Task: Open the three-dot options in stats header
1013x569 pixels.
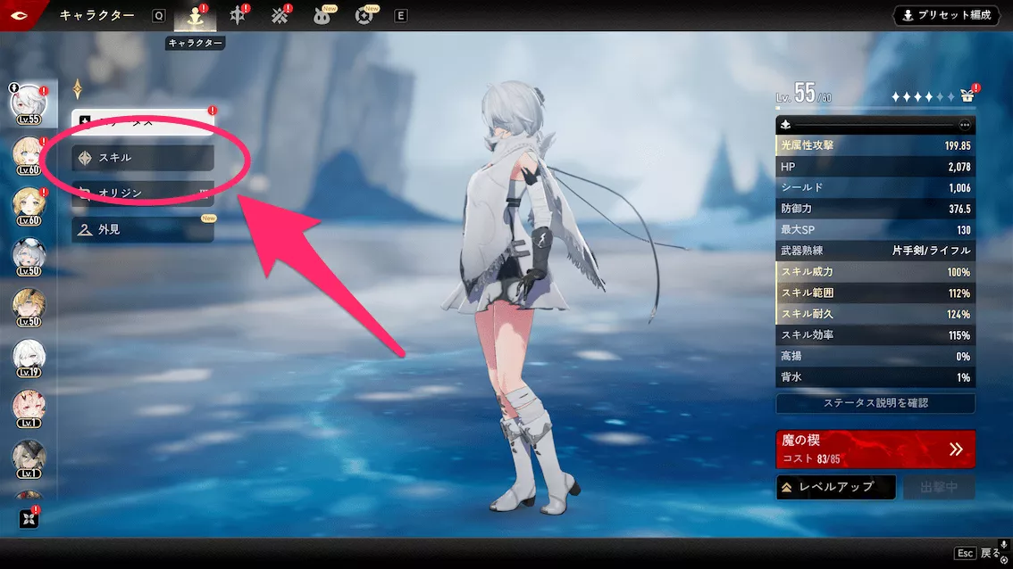Action: [x=964, y=125]
